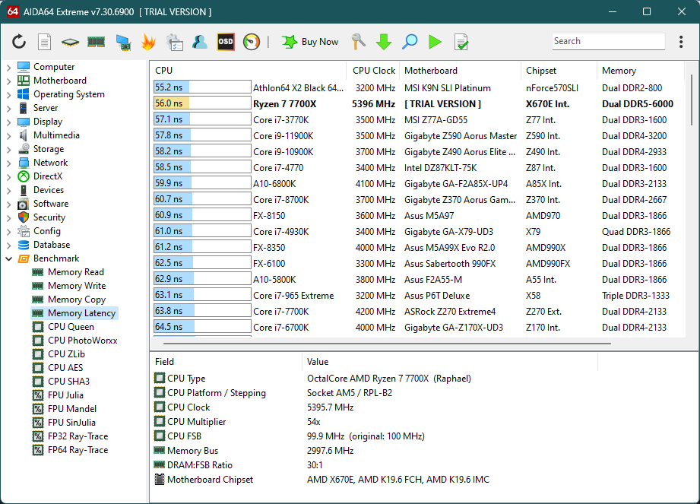This screenshot has height=504, width=700.
Task: Click the Field column header
Action: [226, 362]
